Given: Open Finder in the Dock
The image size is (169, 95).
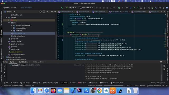Looking at the screenshot, I should pyautogui.click(x=34, y=91).
